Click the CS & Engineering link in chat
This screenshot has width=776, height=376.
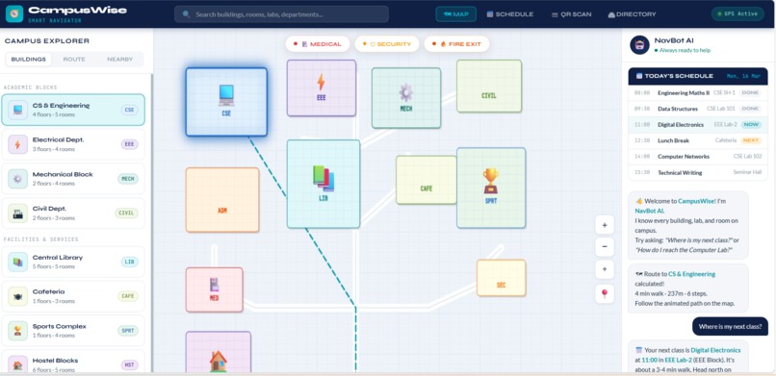pyautogui.click(x=691, y=274)
